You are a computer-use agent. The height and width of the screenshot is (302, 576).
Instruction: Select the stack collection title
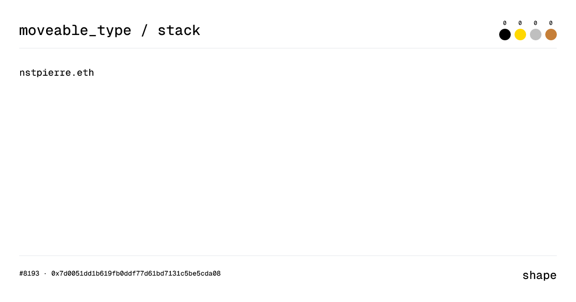180,30
